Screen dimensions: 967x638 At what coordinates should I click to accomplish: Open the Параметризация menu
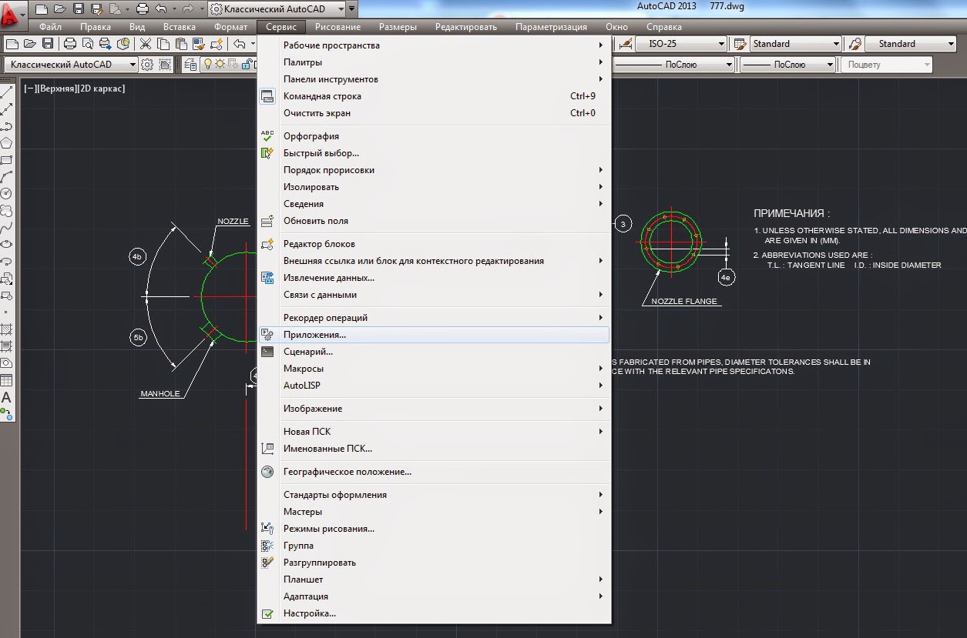point(551,27)
